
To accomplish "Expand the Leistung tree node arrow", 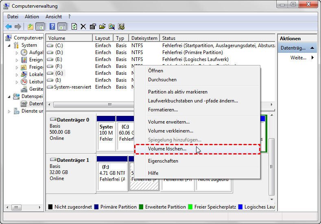I will pos(17,82).
